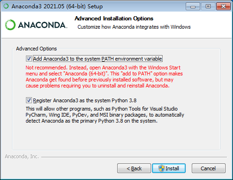Start installation with the Install button
The width and height of the screenshot is (233, 180).
pos(169,168)
